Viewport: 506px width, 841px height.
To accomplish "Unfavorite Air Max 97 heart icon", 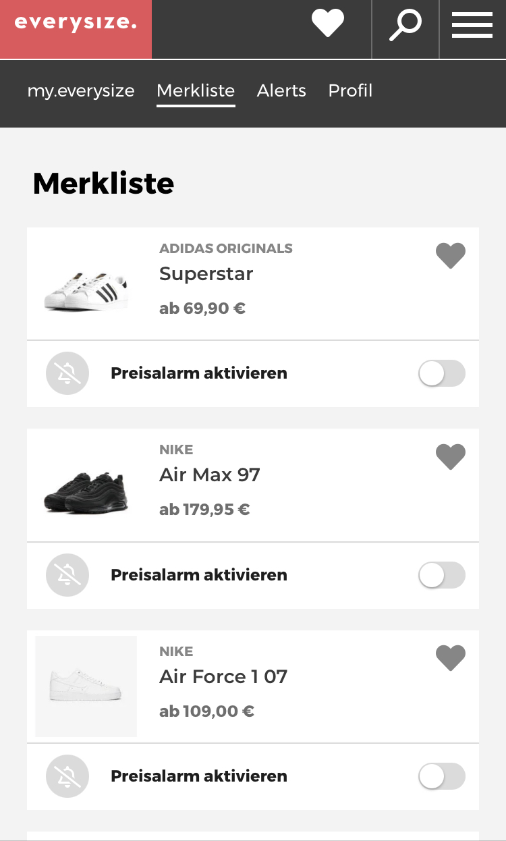I will click(x=451, y=457).
